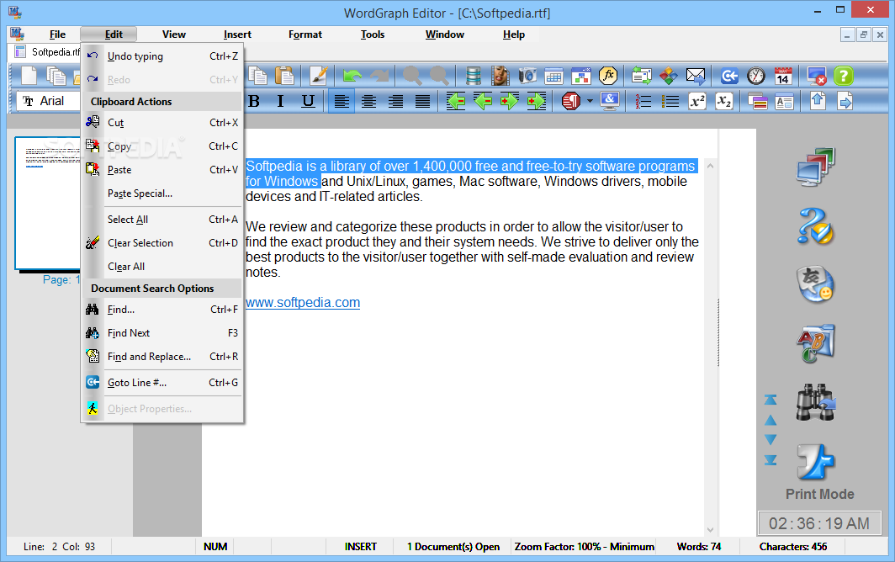Click the stacked colored windows toolbar icon
The height and width of the screenshot is (562, 895).
(x=757, y=102)
